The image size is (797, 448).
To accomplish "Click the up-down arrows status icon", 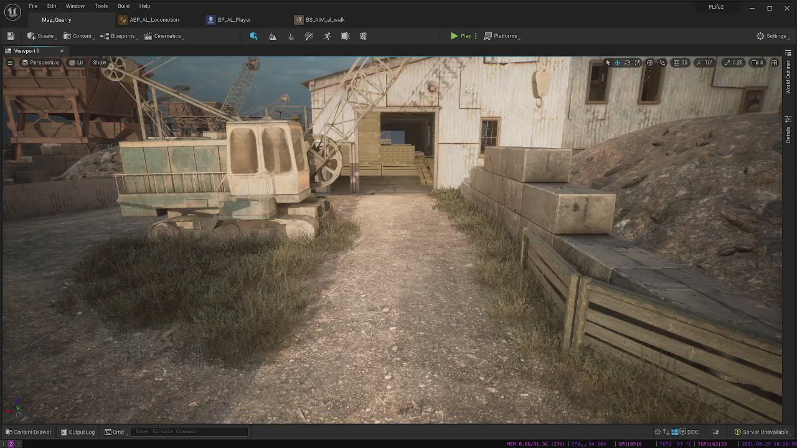I will point(666,432).
